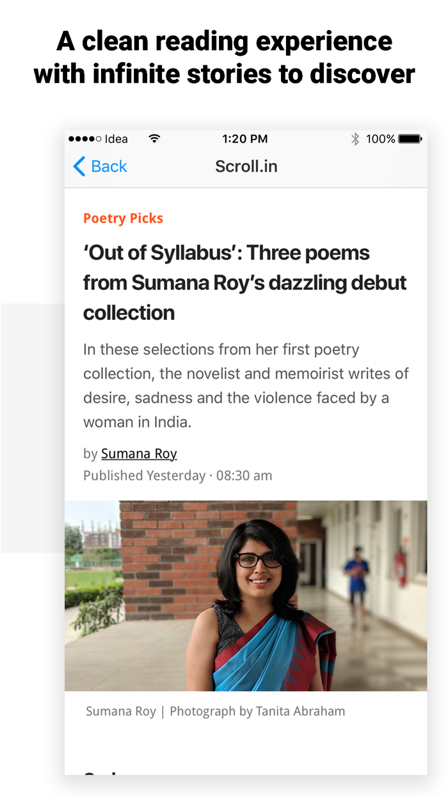Tap the Back button to return

tap(99, 166)
